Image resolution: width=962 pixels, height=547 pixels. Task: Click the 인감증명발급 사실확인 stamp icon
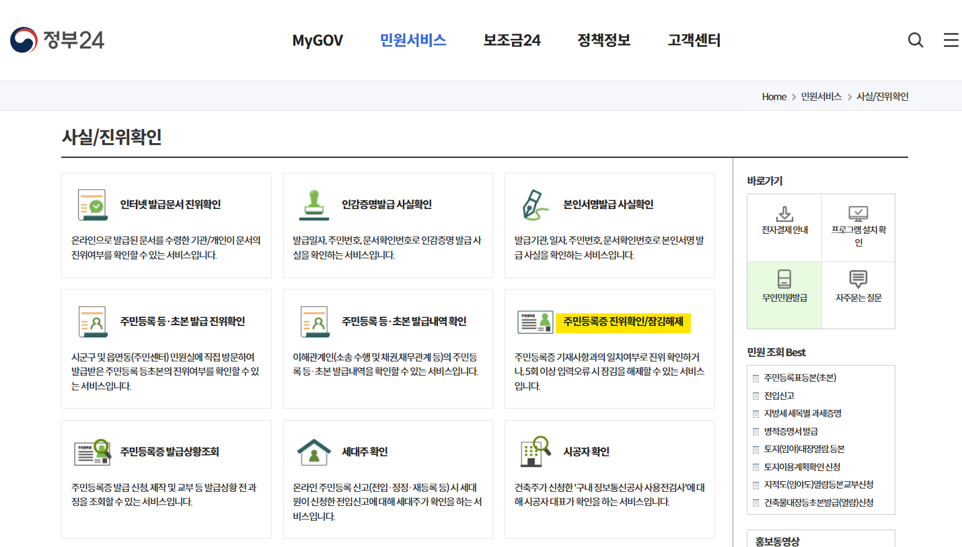click(314, 205)
